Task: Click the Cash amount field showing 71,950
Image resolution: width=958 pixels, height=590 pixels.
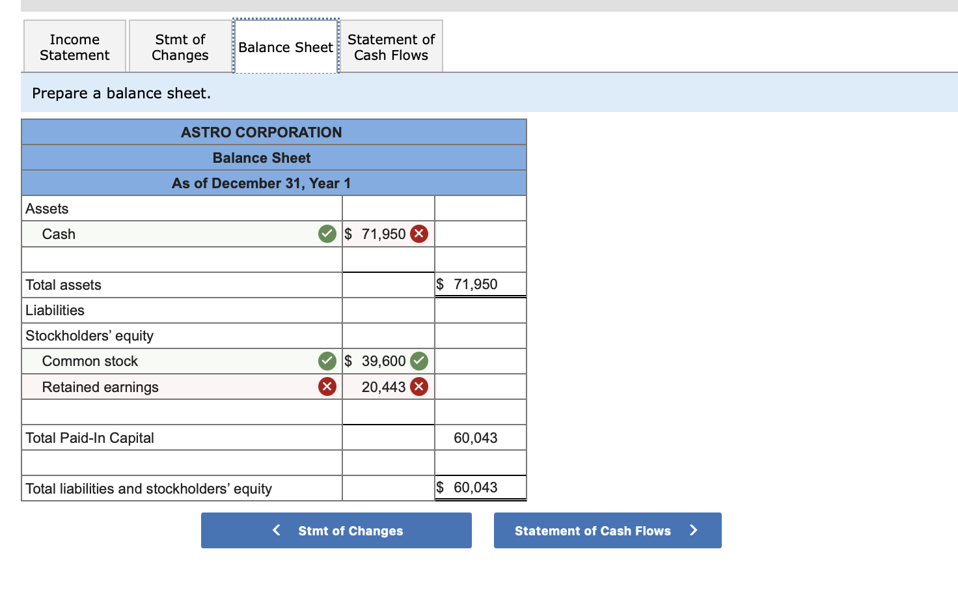Action: 389,234
